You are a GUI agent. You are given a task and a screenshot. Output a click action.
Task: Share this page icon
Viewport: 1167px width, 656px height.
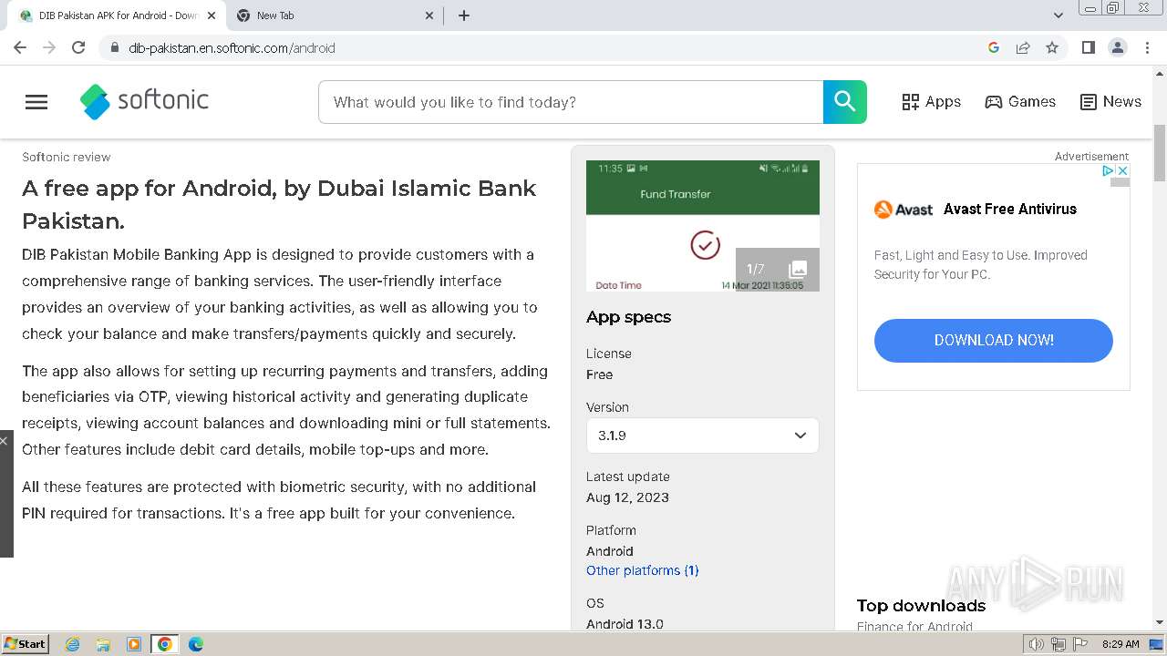[x=1023, y=47]
